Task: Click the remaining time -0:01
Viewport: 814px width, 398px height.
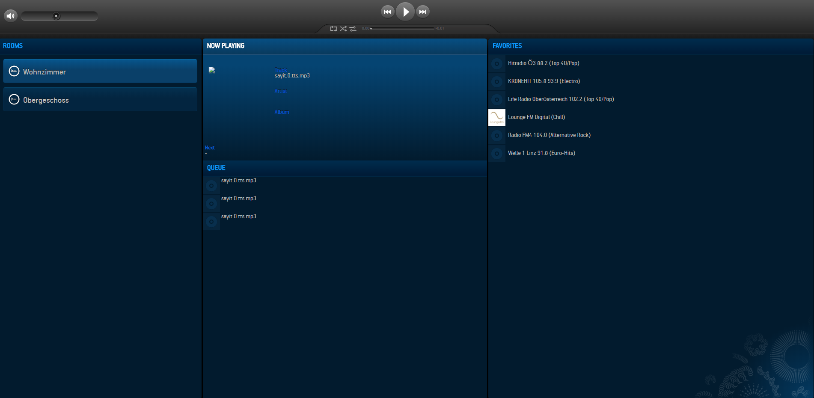Action: [440, 28]
